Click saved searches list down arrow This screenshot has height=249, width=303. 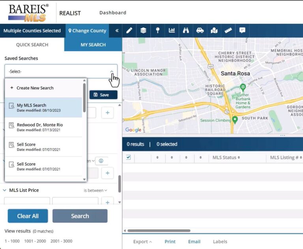[84, 179]
